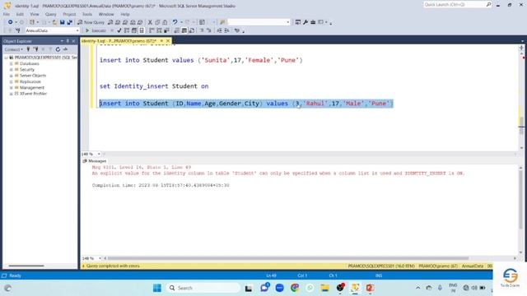527x296 pixels.
Task: Open the Window menu
Action: [106, 14]
